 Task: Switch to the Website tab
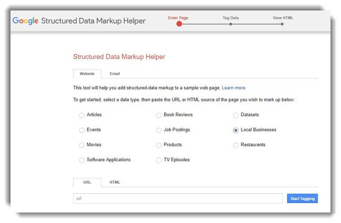point(87,74)
